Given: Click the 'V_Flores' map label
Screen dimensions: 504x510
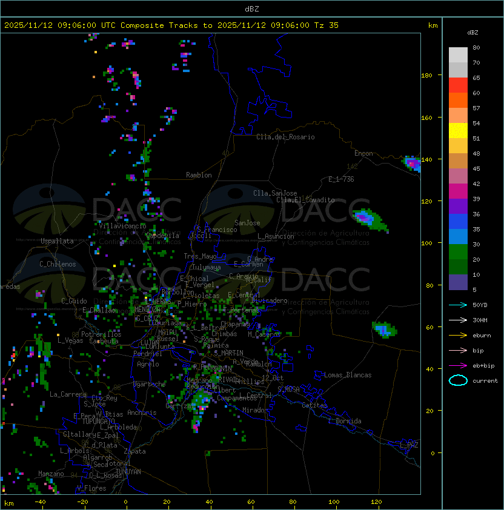Looking at the screenshot, I should (91, 488).
